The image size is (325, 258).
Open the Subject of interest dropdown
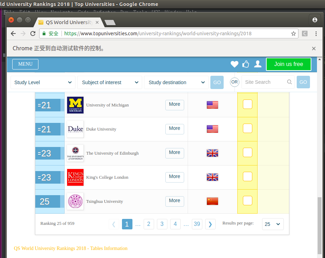coord(110,82)
